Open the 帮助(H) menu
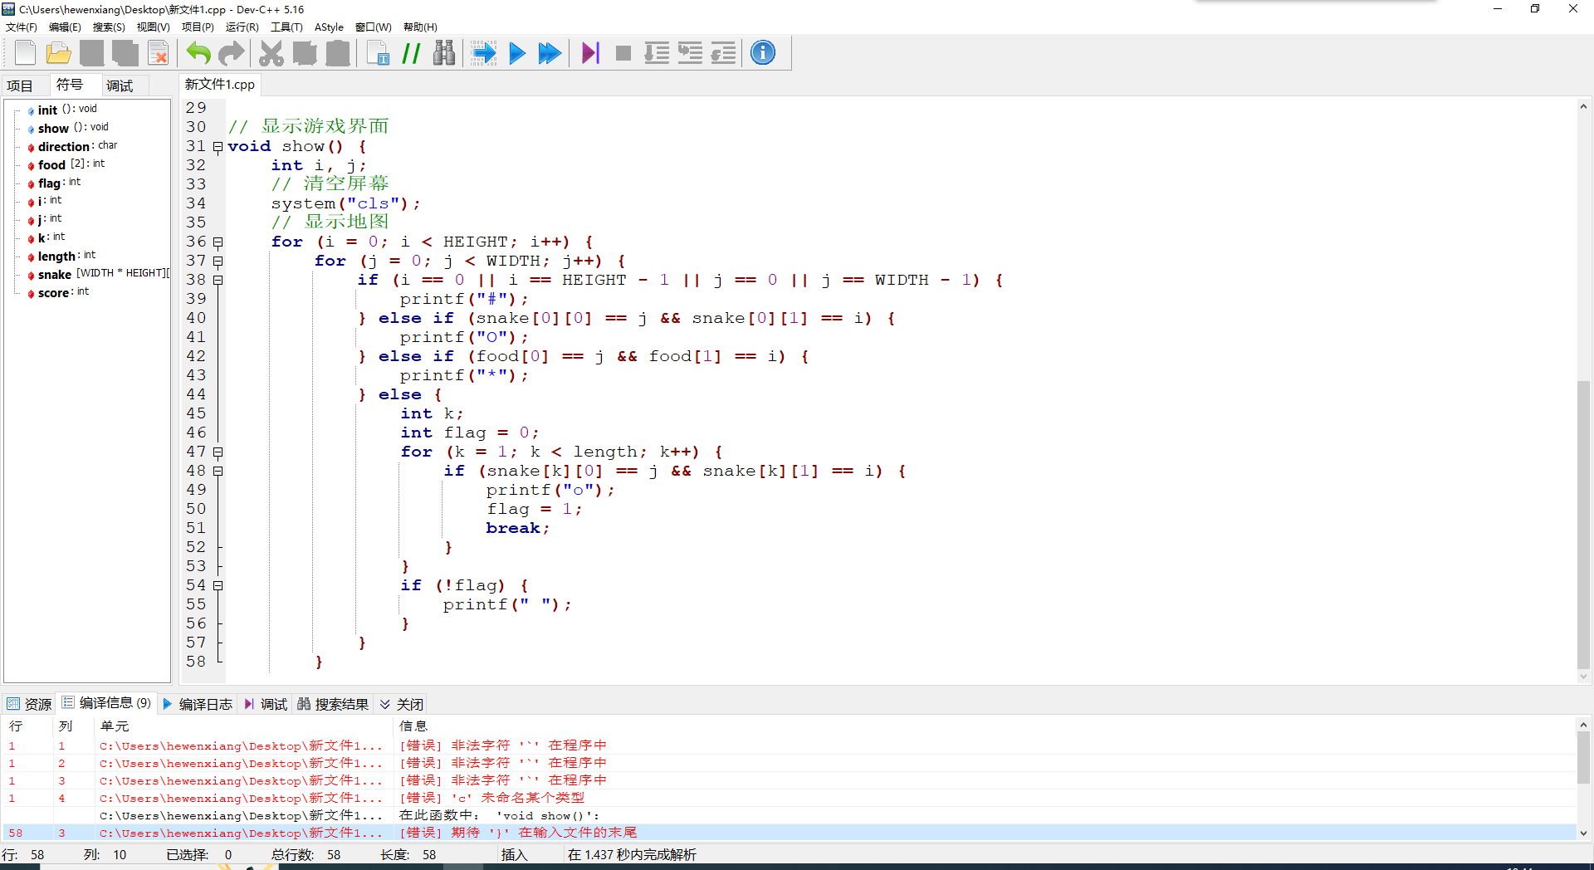The image size is (1594, 870). point(420,27)
